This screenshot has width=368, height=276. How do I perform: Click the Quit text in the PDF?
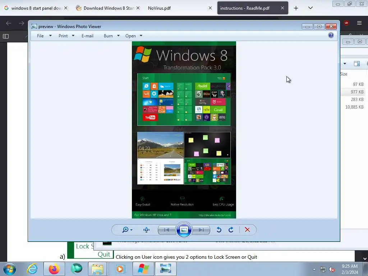[x=104, y=254]
